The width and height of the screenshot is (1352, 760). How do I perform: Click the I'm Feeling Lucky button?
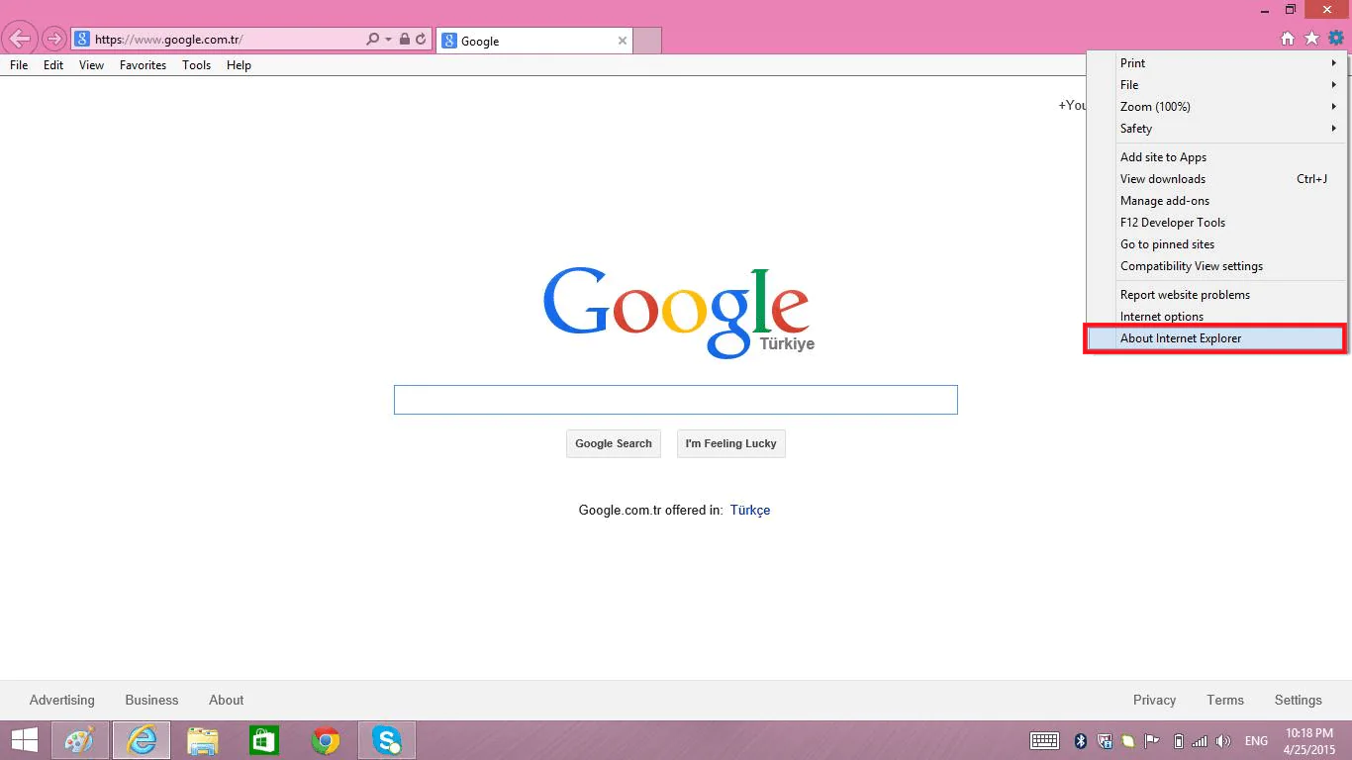730,443
